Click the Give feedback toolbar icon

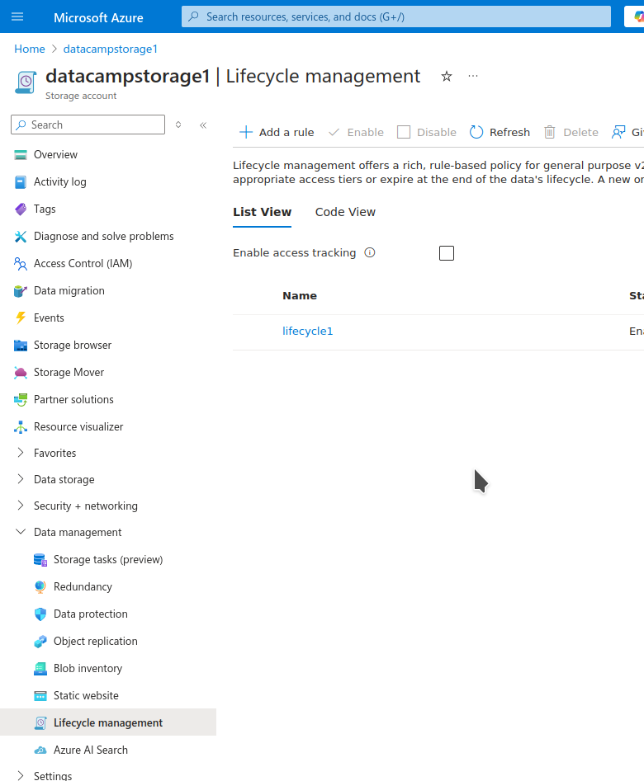point(618,133)
